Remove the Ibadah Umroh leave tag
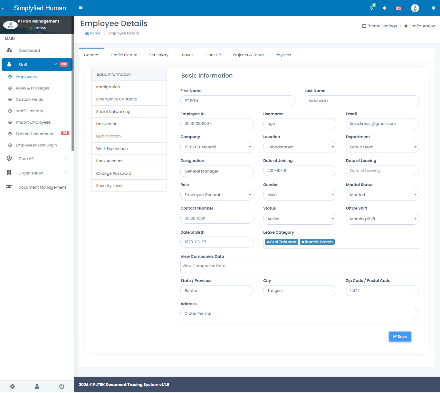Viewport: 440px width, 393px height. (303, 242)
